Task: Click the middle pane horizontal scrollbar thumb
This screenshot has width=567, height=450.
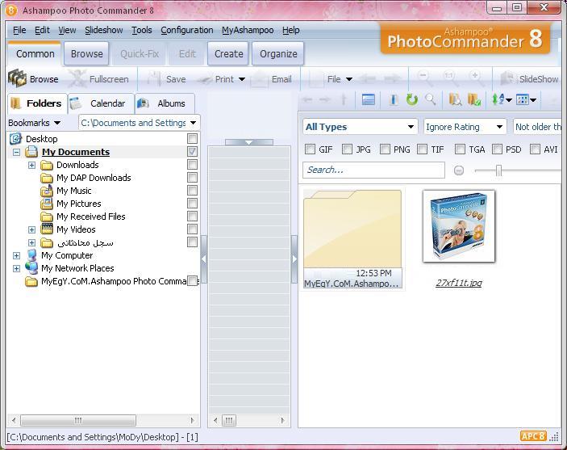Action: (x=229, y=420)
